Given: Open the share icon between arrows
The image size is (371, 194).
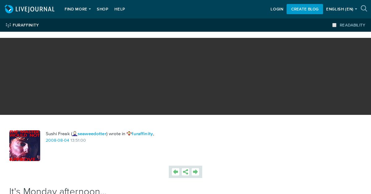Looking at the screenshot, I should click(185, 172).
